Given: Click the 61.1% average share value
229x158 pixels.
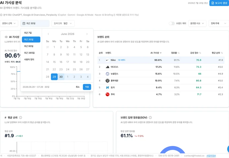Looking at the screenshot, I should (126, 136).
